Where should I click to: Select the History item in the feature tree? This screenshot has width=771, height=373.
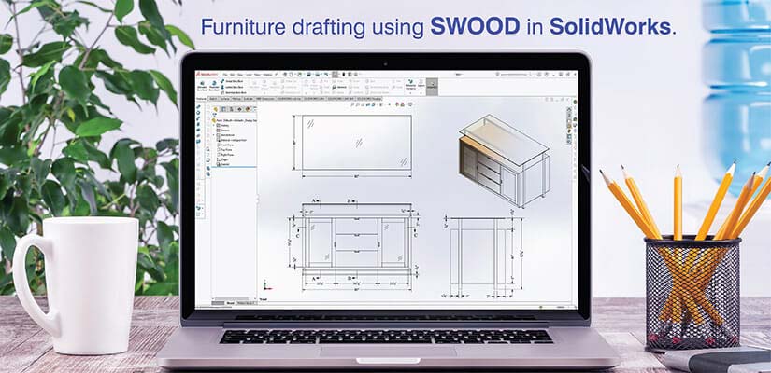coord(224,126)
